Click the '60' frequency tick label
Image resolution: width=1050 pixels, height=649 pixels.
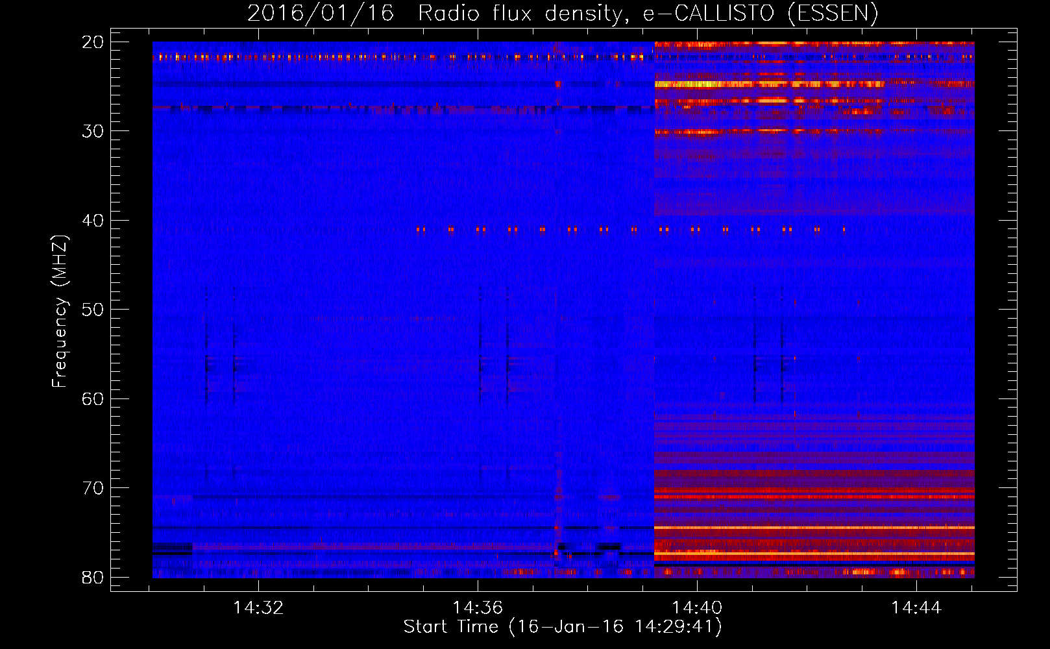tap(93, 398)
